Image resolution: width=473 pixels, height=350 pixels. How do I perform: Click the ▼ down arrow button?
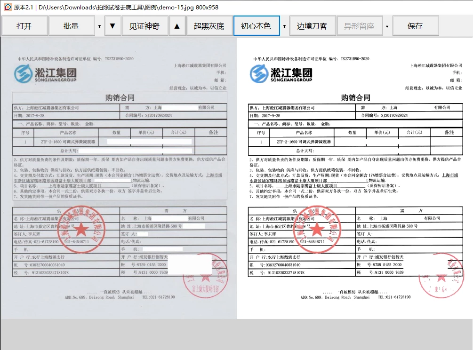[112, 26]
